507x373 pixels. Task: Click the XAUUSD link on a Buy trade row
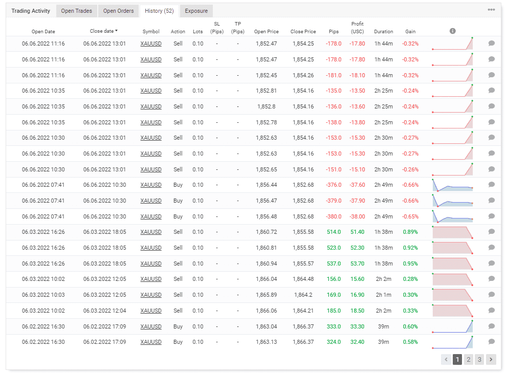coord(150,185)
